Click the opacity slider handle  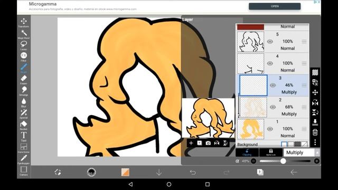(283, 161)
